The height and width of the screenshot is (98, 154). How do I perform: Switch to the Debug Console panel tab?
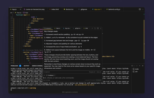click(x=37, y=66)
